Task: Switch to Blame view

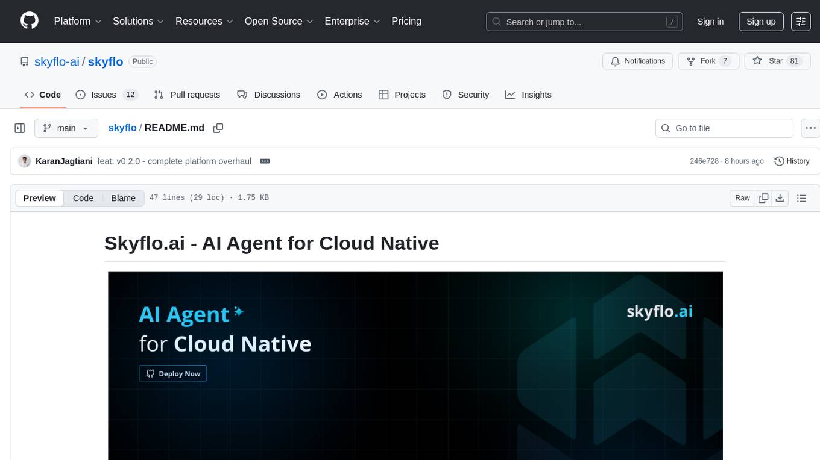Action: click(x=123, y=198)
